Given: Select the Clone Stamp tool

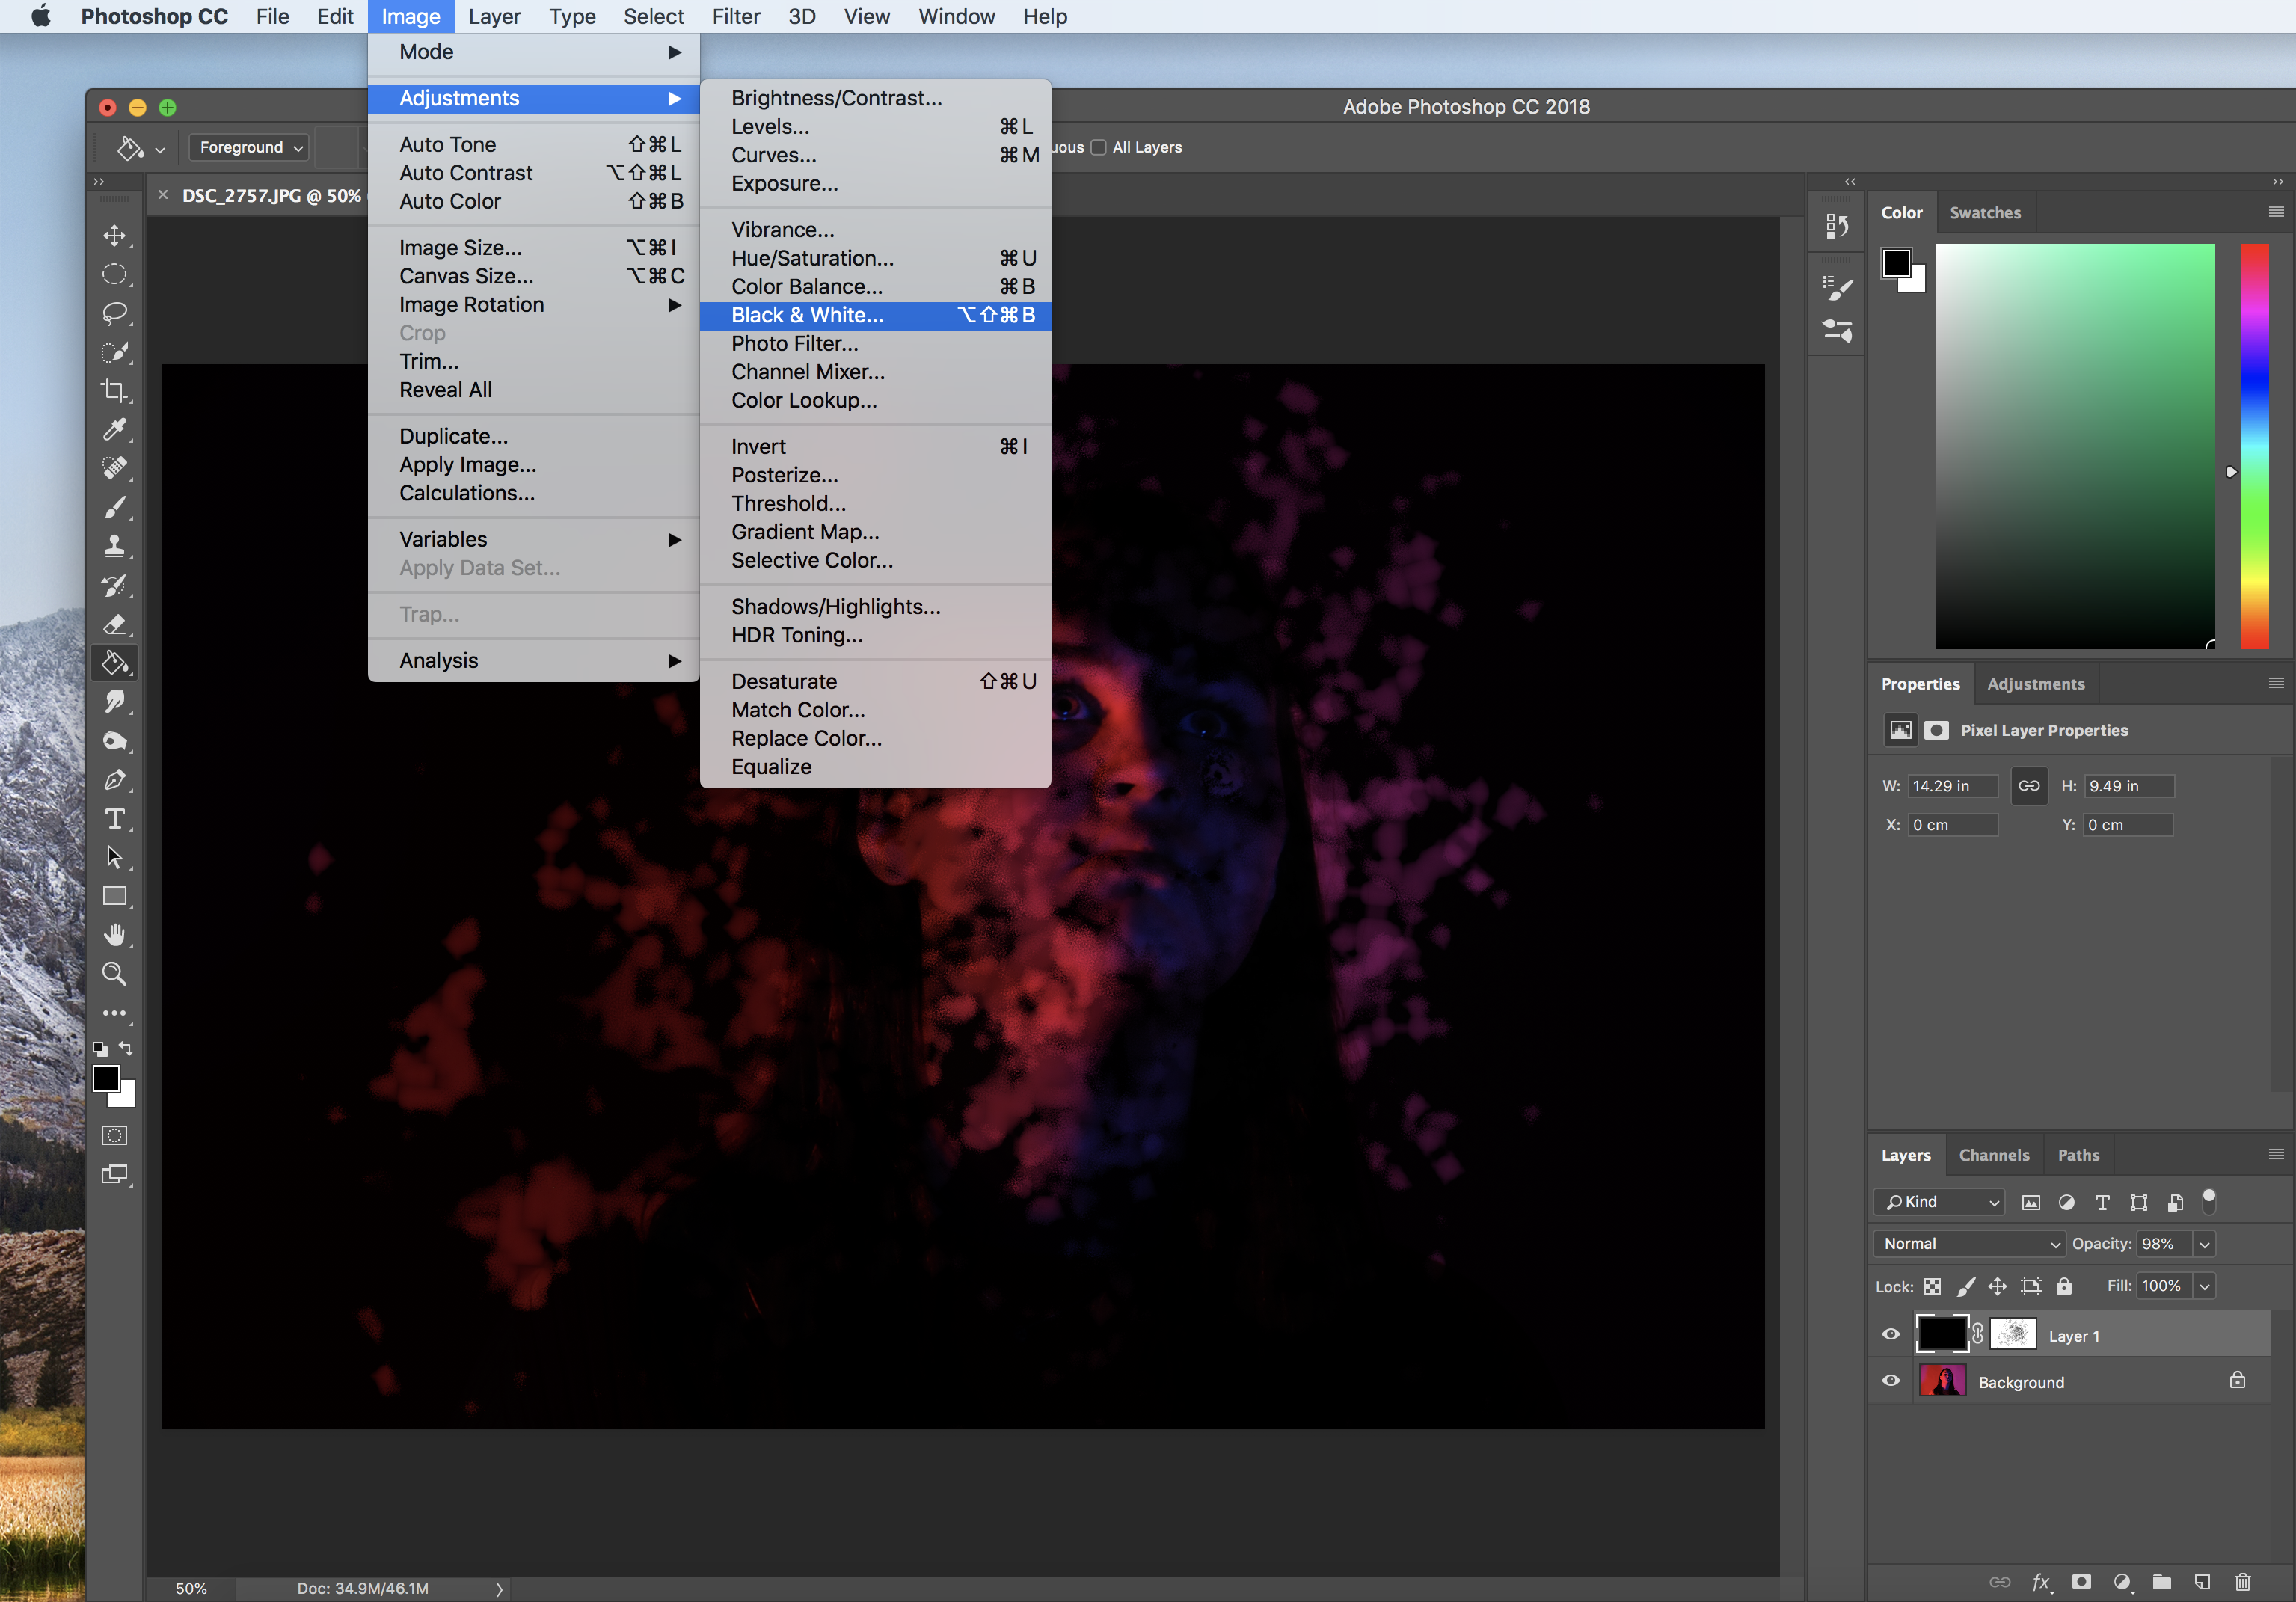Looking at the screenshot, I should 114,546.
